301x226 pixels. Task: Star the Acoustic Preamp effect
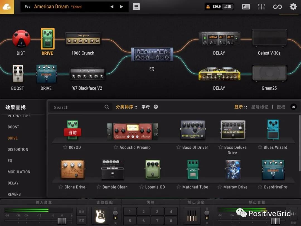(116, 147)
